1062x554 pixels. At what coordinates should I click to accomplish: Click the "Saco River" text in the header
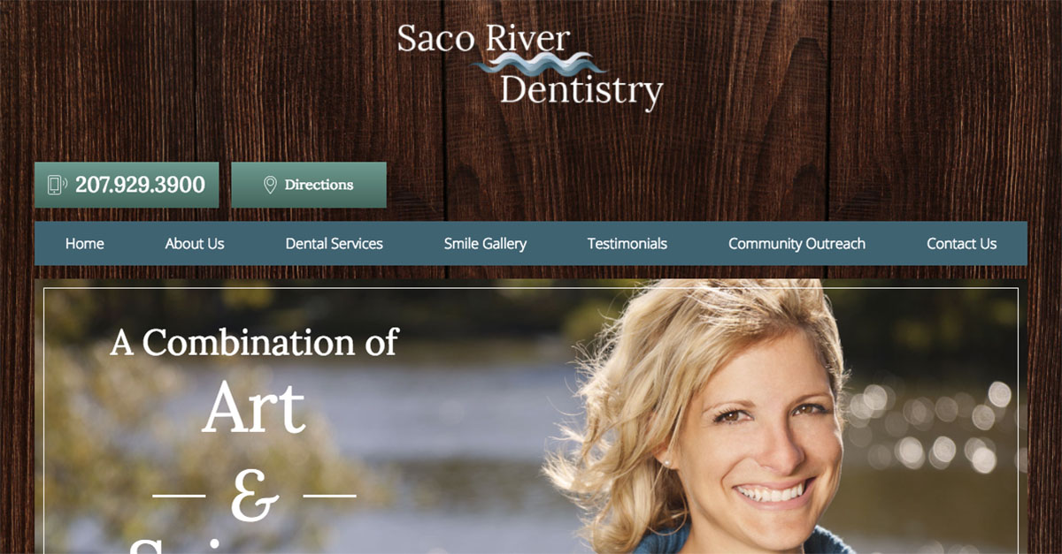483,39
